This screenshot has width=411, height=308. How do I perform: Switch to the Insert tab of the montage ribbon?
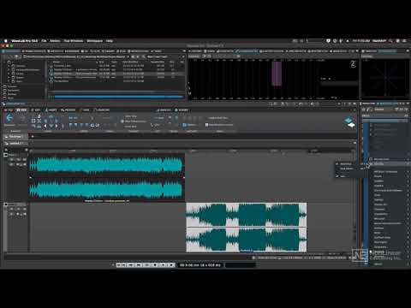tap(51, 110)
